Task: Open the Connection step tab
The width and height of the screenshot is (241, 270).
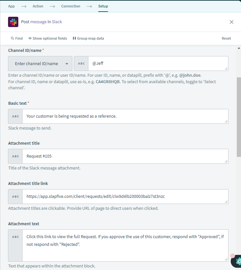Action: tap(71, 6)
